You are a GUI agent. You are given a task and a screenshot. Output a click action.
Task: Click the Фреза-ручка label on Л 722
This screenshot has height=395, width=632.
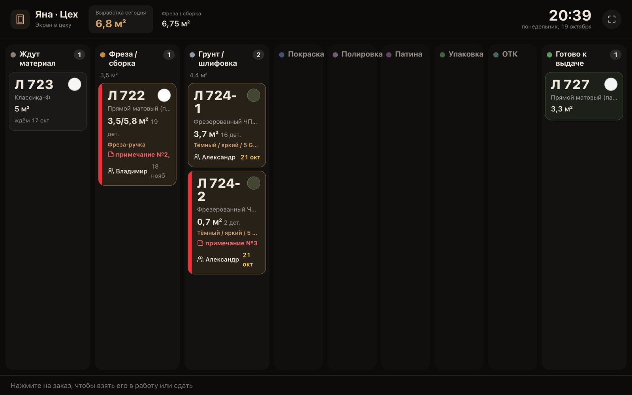126,145
